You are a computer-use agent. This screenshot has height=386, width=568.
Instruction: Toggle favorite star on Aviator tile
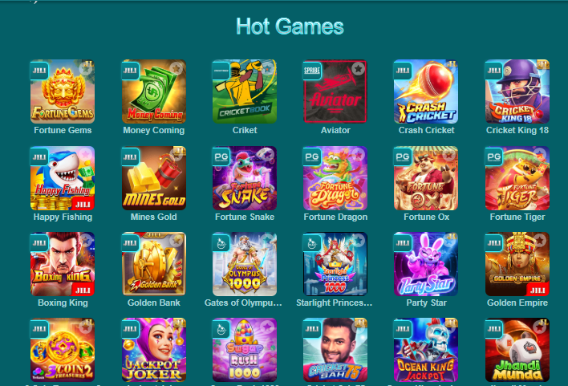tap(359, 68)
